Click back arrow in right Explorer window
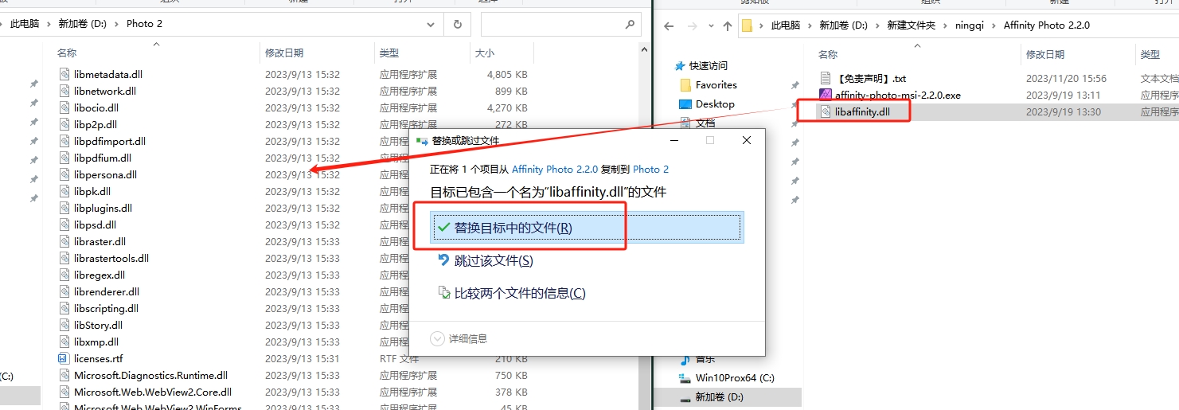 point(669,25)
